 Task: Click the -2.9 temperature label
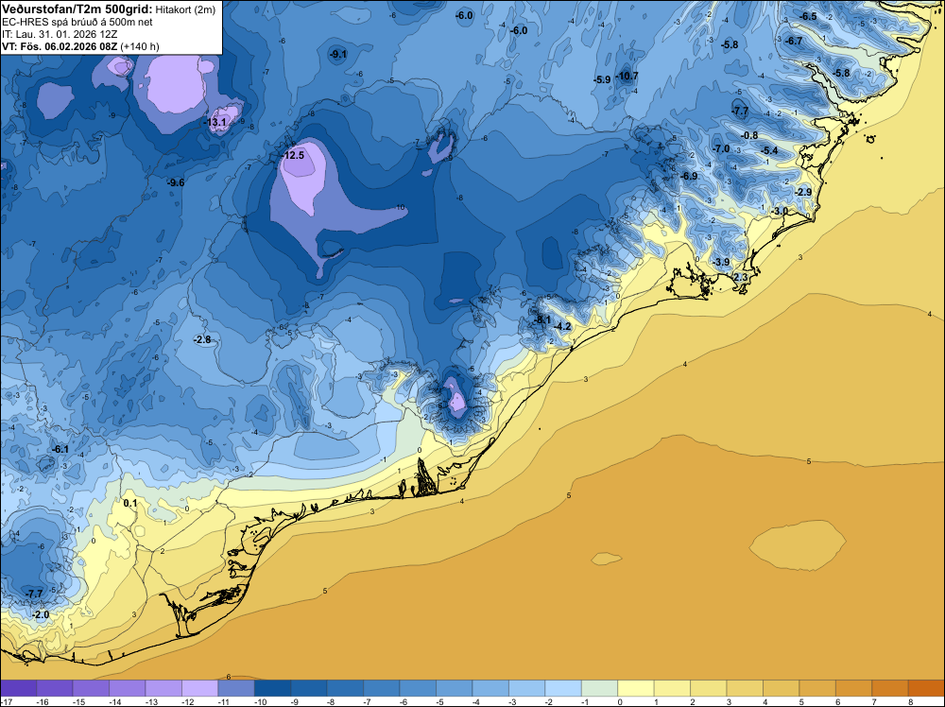coord(802,192)
